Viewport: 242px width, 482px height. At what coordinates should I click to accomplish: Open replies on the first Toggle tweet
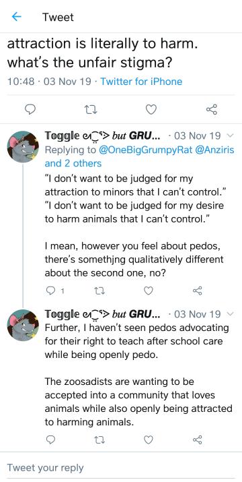54,291
